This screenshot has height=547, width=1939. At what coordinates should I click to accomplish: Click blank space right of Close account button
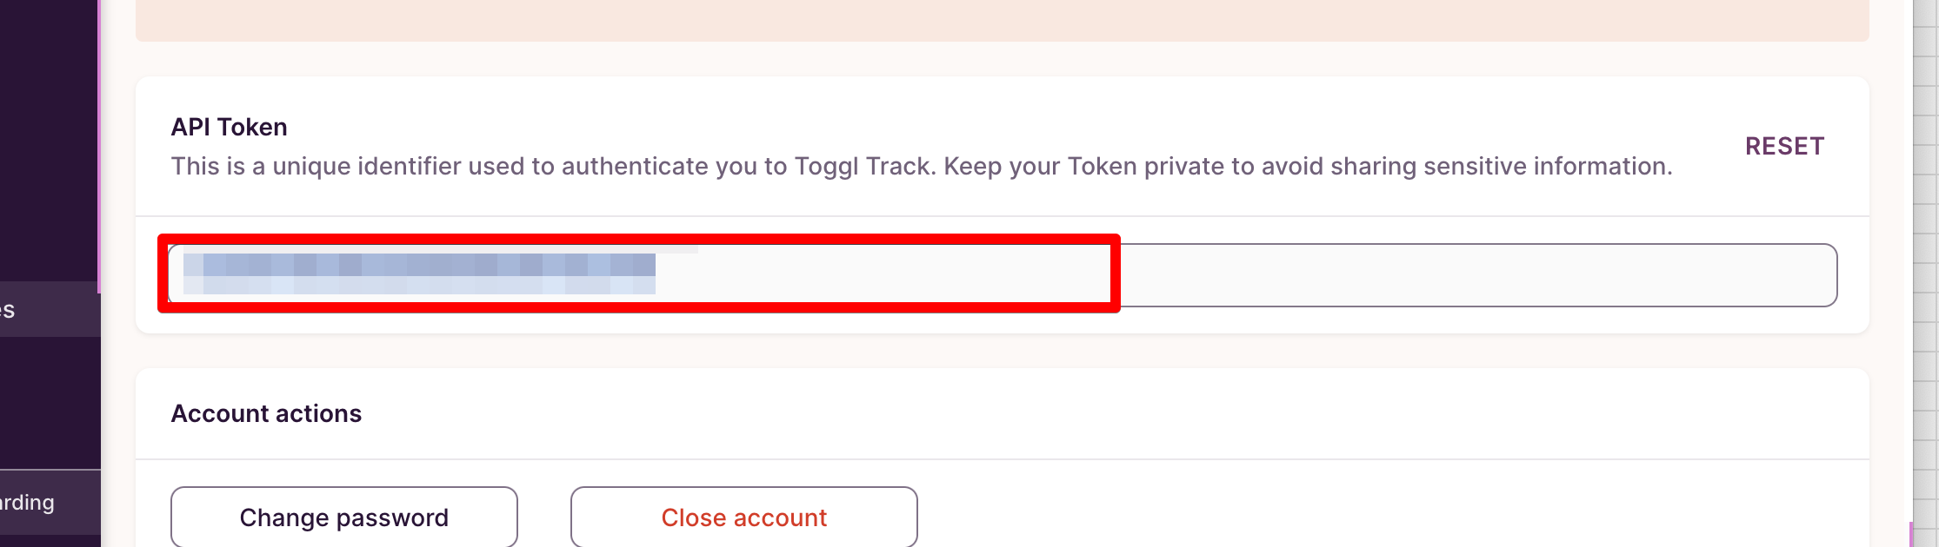tap(1304, 517)
